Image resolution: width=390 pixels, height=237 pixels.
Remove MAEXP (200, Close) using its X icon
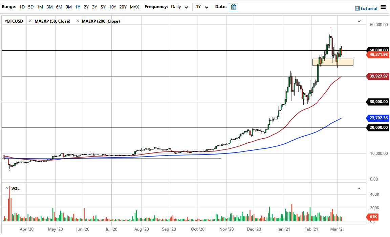tap(78, 21)
